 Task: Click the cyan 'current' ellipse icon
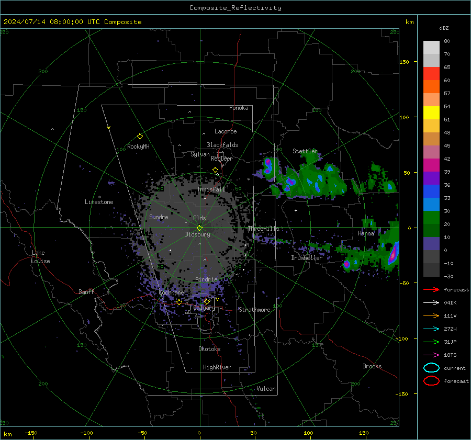point(431,368)
